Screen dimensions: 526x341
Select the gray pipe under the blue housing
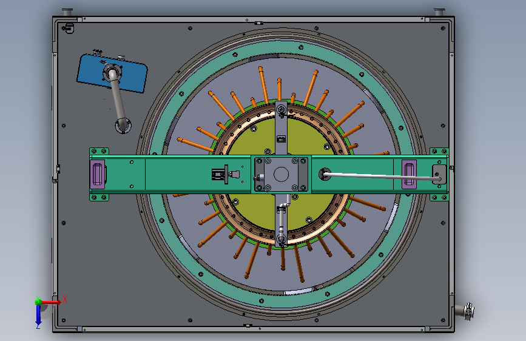tap(118, 100)
